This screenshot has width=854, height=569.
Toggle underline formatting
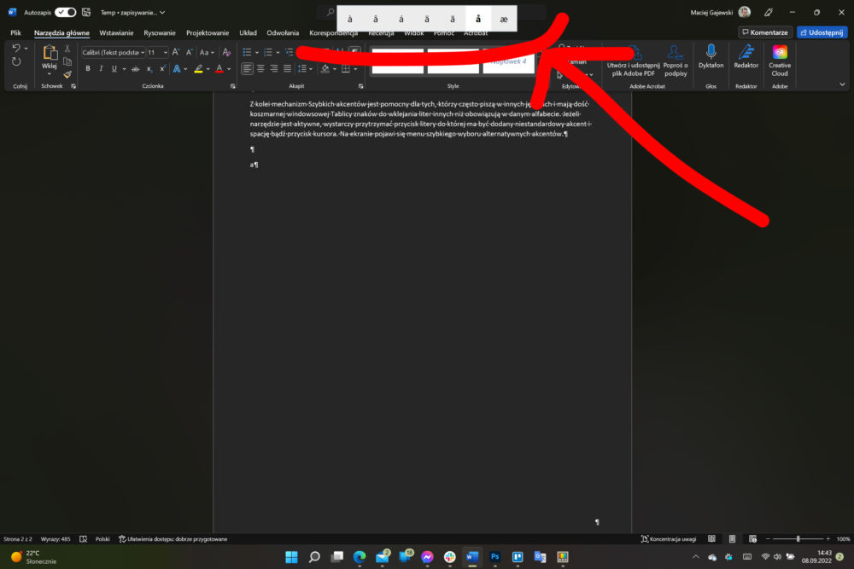tap(114, 68)
